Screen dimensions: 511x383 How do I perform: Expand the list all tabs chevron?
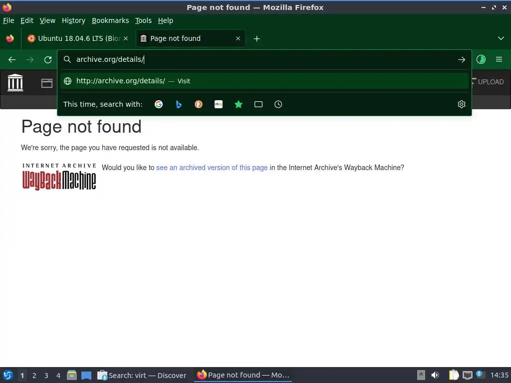click(501, 38)
